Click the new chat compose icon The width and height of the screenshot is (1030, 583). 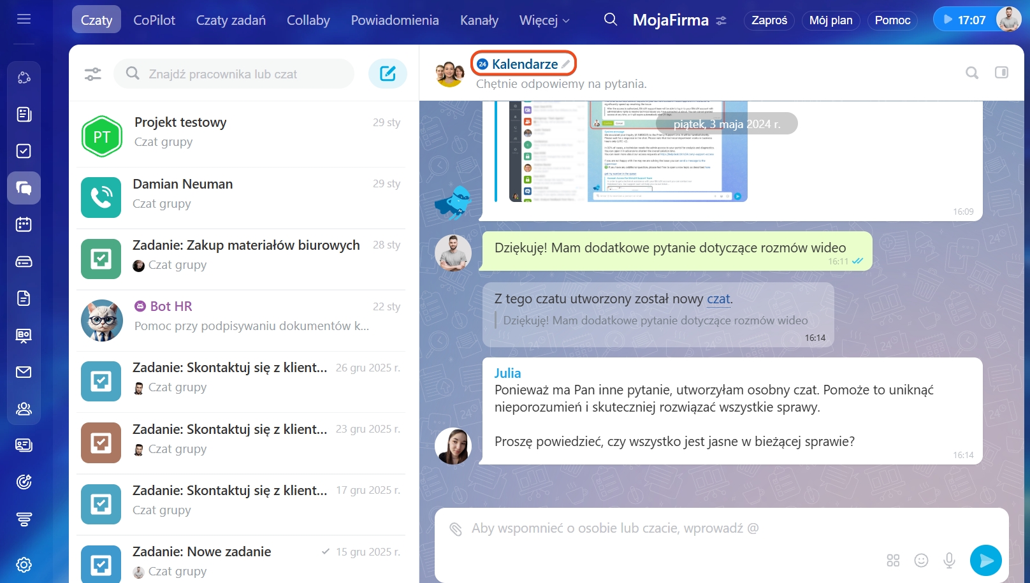coord(388,74)
